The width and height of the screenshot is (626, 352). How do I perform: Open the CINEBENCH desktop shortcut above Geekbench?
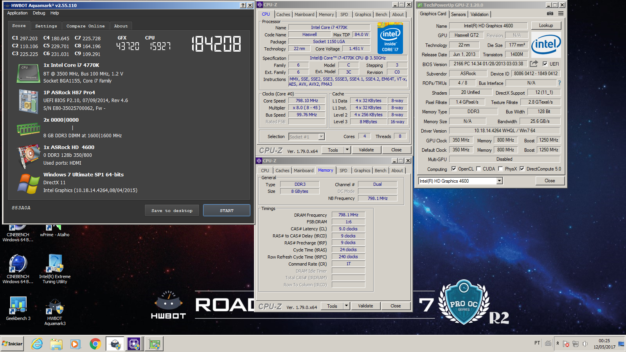tap(18, 269)
